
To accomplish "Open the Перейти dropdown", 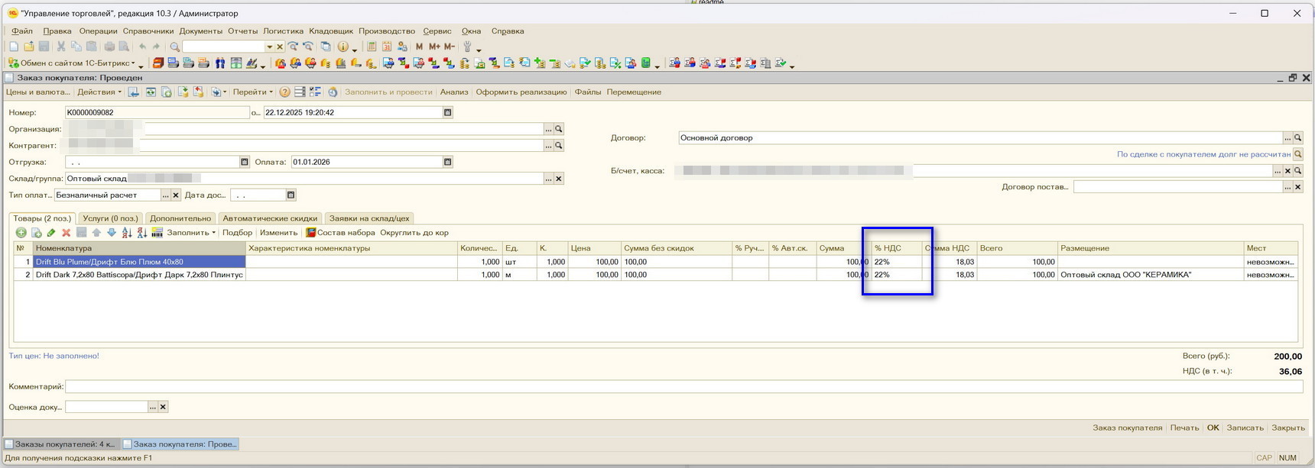I will pos(252,92).
